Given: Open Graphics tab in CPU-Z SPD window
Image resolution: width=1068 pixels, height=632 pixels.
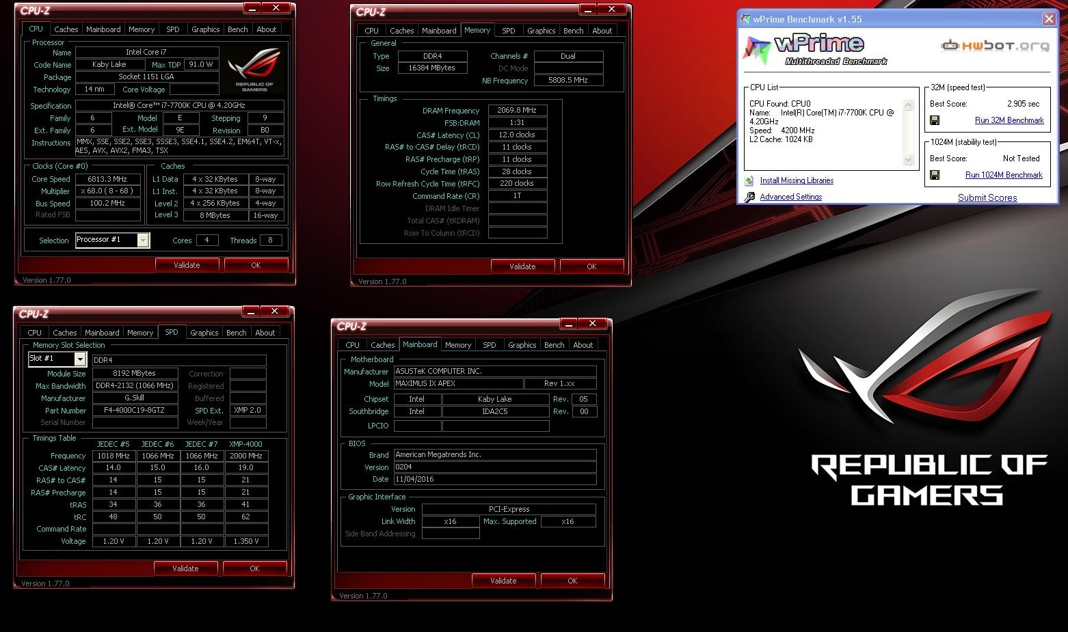Looking at the screenshot, I should click(204, 333).
